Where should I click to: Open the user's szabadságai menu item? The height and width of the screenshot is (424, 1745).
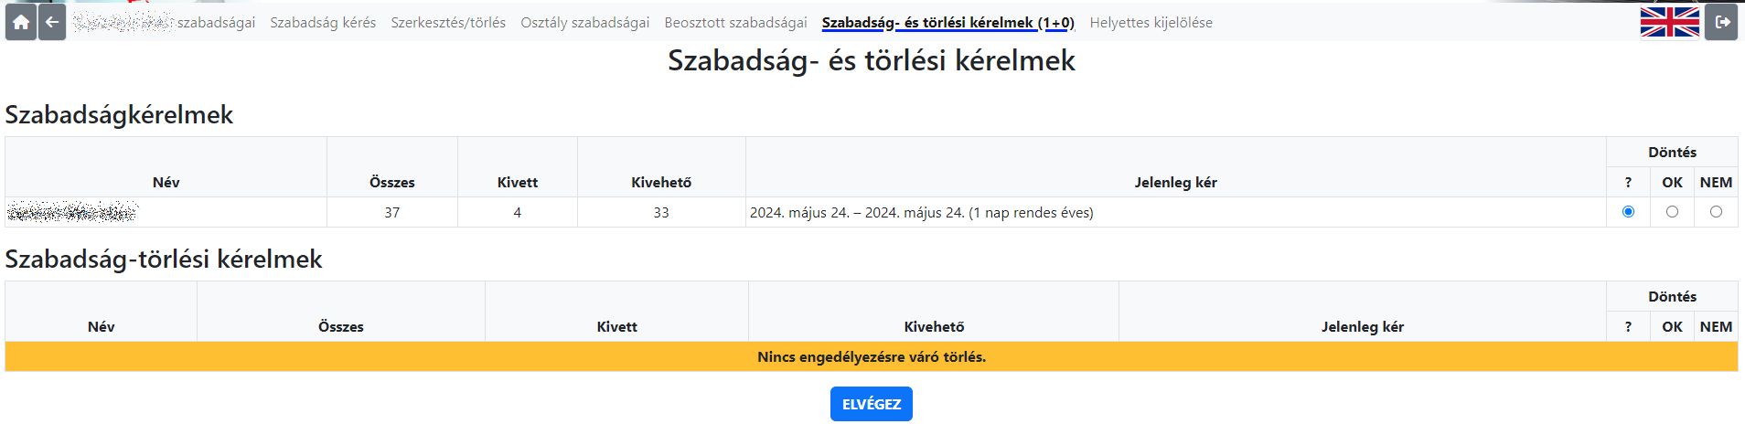click(165, 23)
